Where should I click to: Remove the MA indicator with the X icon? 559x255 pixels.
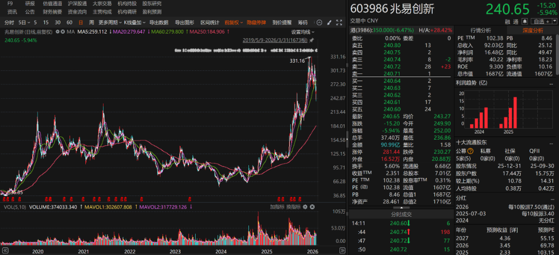pos(63,32)
